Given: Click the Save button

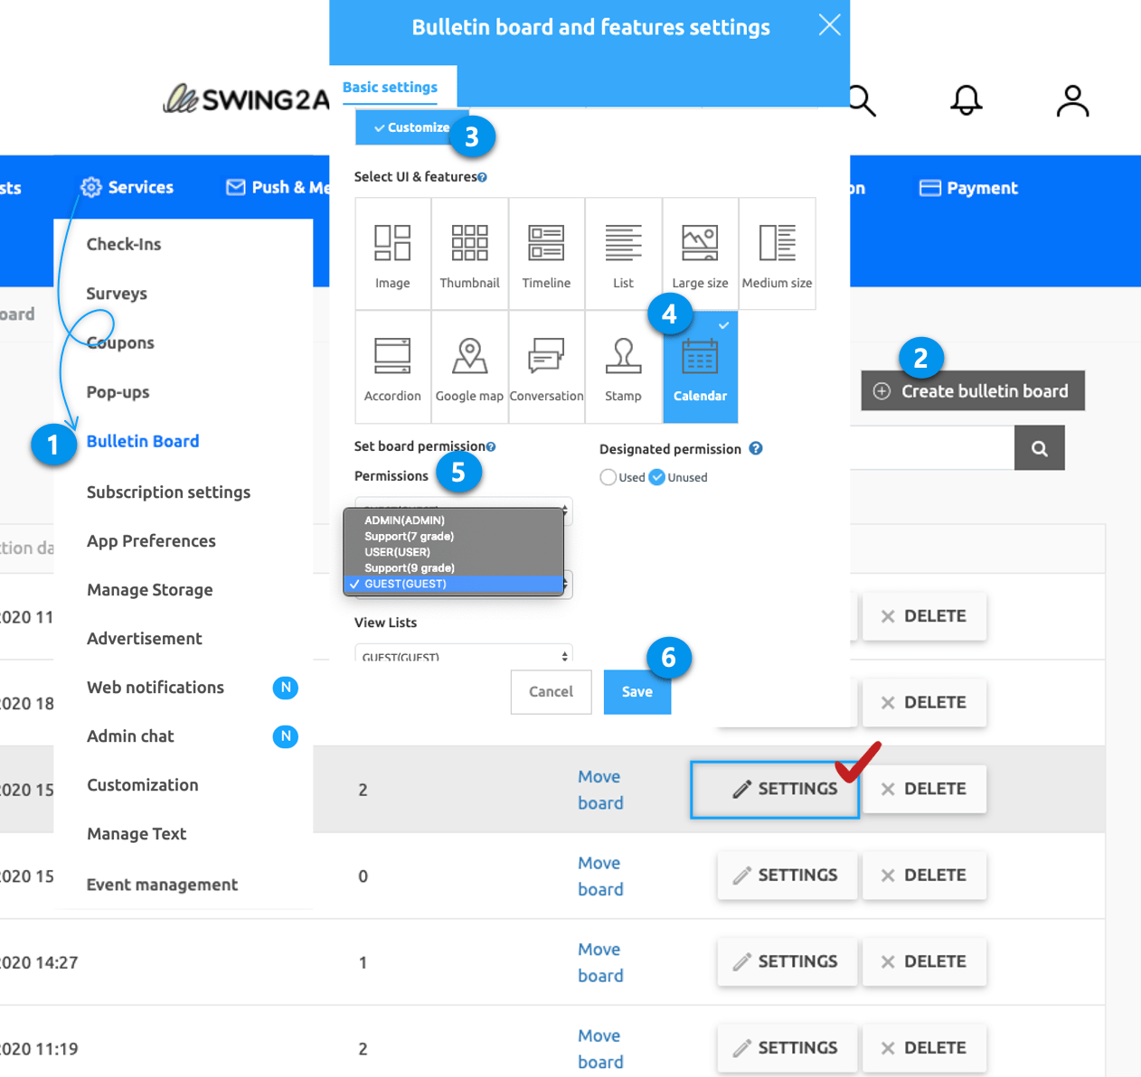Looking at the screenshot, I should coord(637,691).
